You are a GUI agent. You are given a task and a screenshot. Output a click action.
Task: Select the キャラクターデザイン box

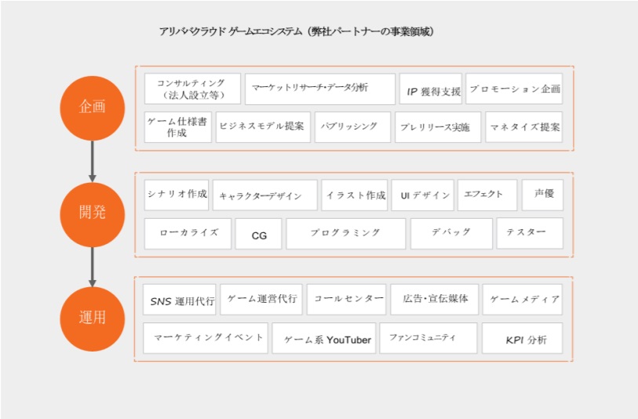(x=265, y=195)
